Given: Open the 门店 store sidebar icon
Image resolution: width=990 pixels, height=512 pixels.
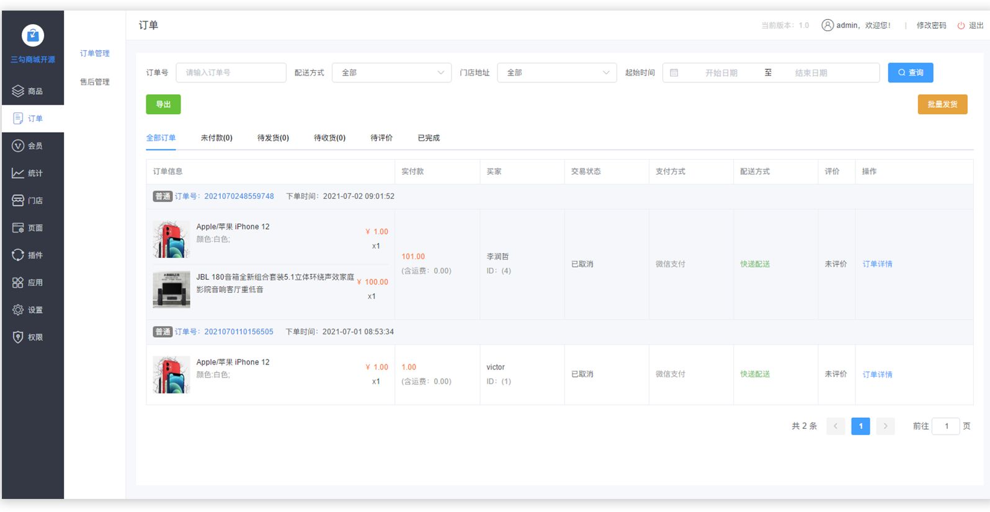Looking at the screenshot, I should [x=18, y=200].
